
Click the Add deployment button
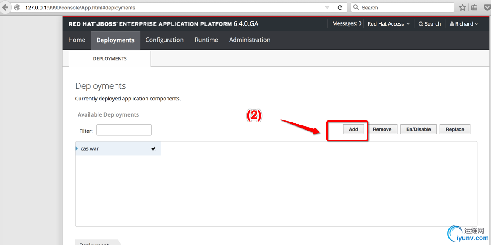coord(353,129)
